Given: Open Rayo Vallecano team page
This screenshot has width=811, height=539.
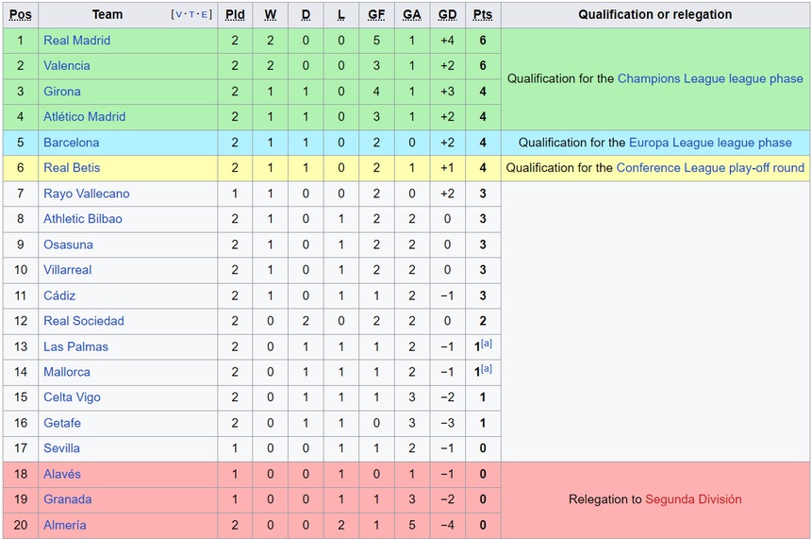Looking at the screenshot, I should pos(87,194).
